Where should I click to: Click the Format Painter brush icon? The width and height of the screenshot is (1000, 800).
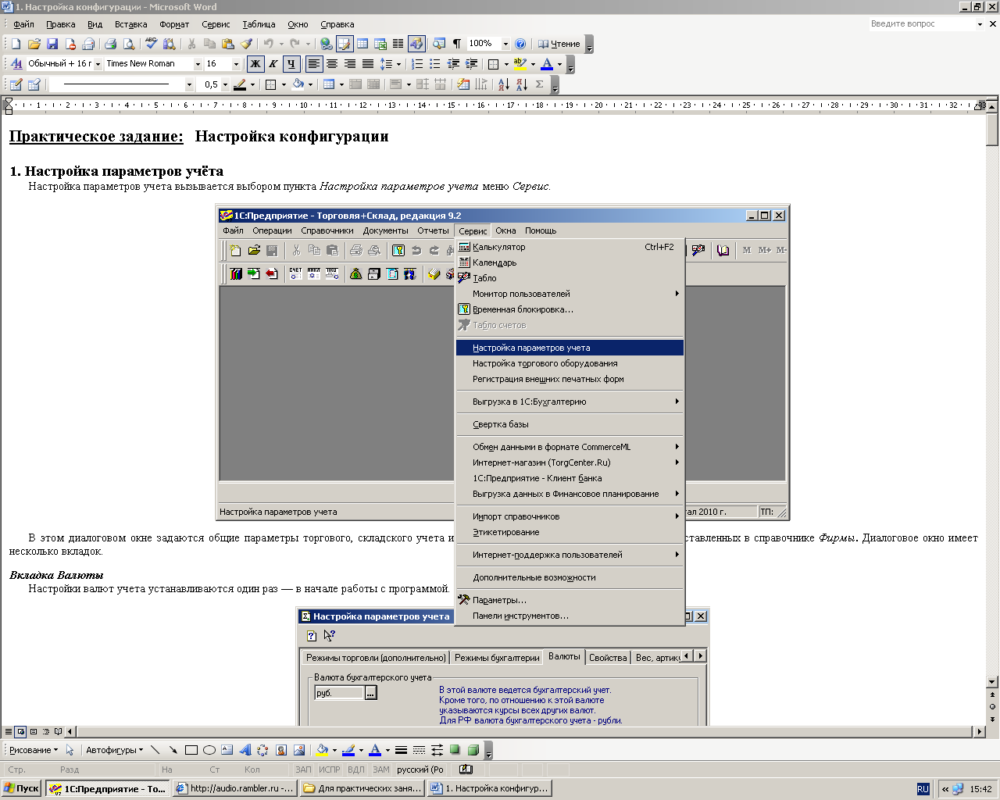[246, 44]
